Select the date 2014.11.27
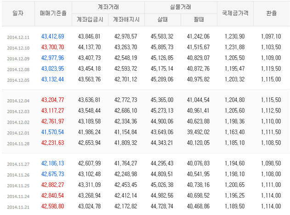This screenshot has width=290, height=215. point(18,164)
